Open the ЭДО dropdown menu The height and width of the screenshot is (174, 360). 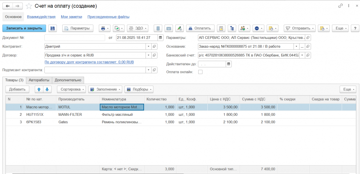coord(137,28)
